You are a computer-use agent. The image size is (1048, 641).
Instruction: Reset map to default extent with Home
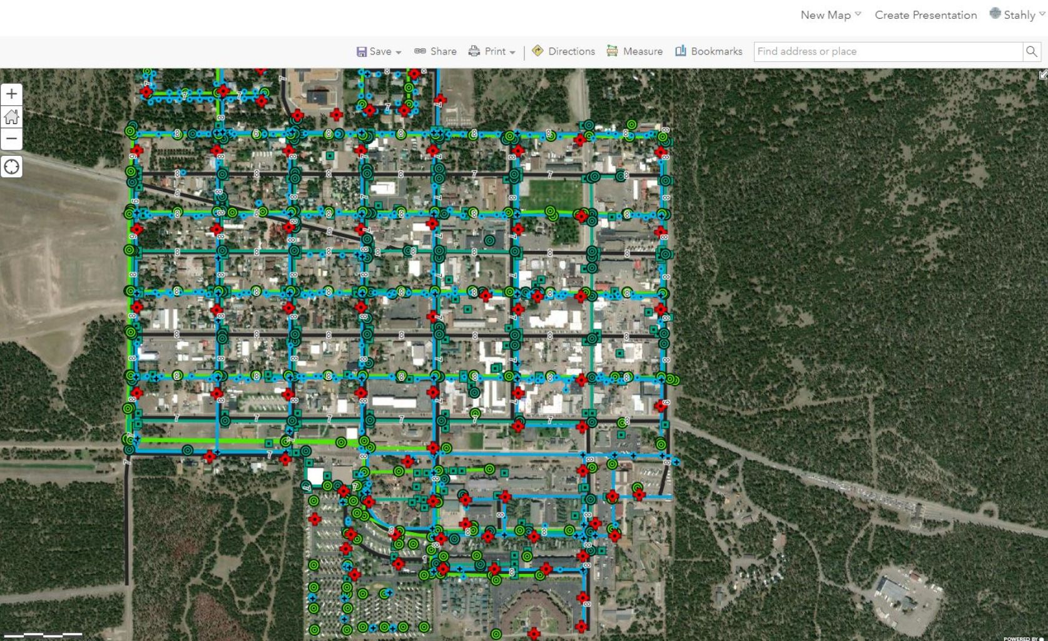11,116
